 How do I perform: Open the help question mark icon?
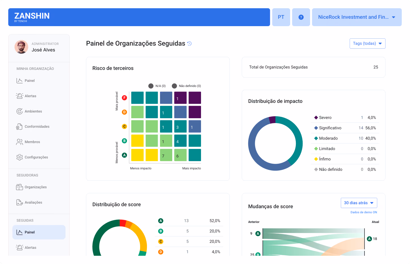tap(301, 17)
